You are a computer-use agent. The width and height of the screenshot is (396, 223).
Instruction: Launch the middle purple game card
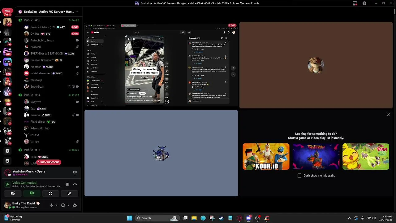(316, 156)
